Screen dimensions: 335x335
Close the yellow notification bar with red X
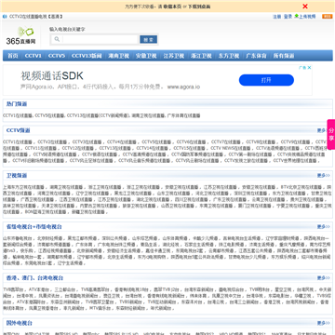click(305, 7)
